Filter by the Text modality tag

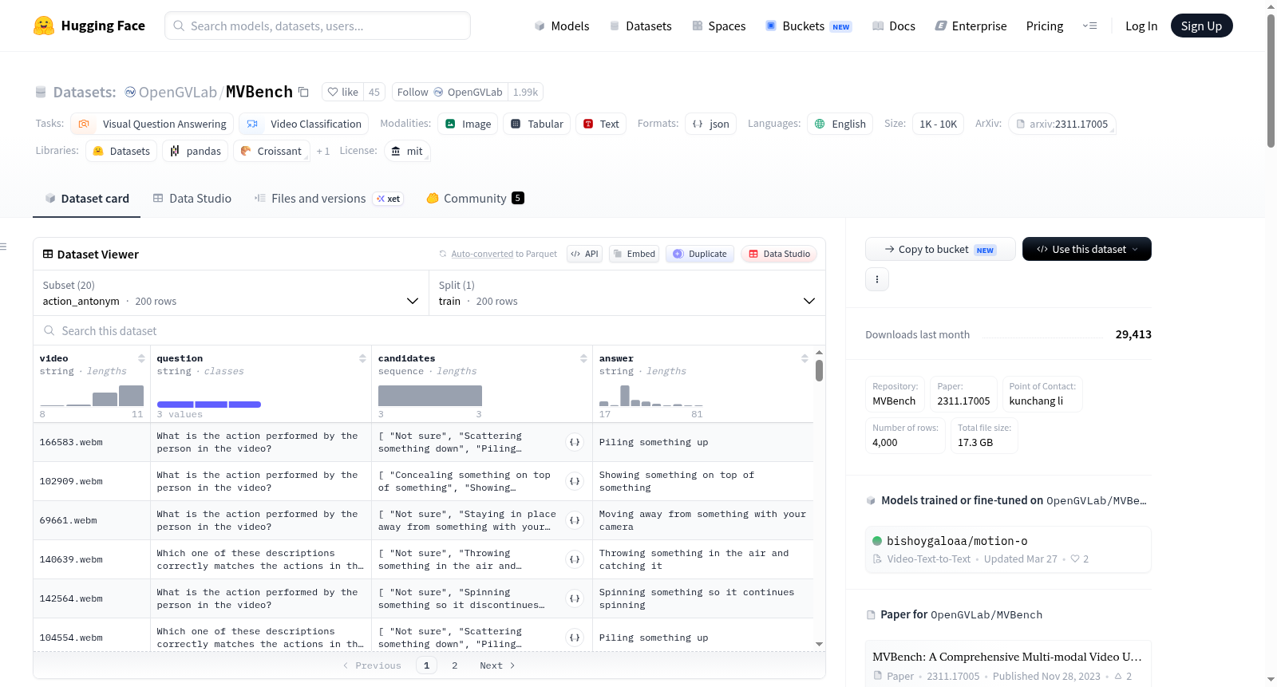click(601, 124)
